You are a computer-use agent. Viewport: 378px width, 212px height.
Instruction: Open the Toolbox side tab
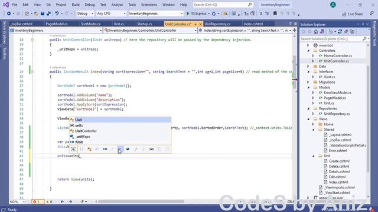[x=4, y=53]
